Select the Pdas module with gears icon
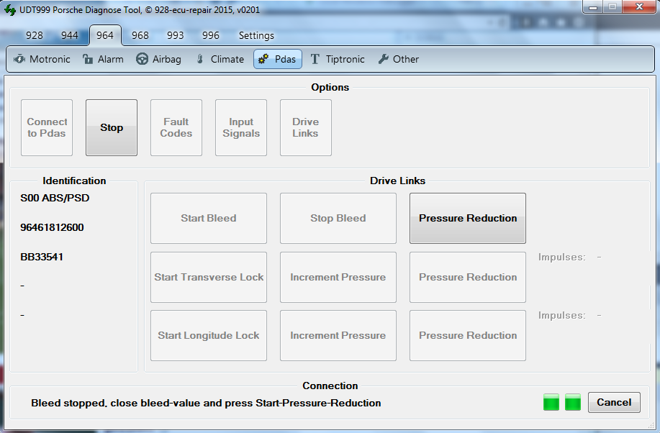Viewport: 660px width, 433px height. 277,59
